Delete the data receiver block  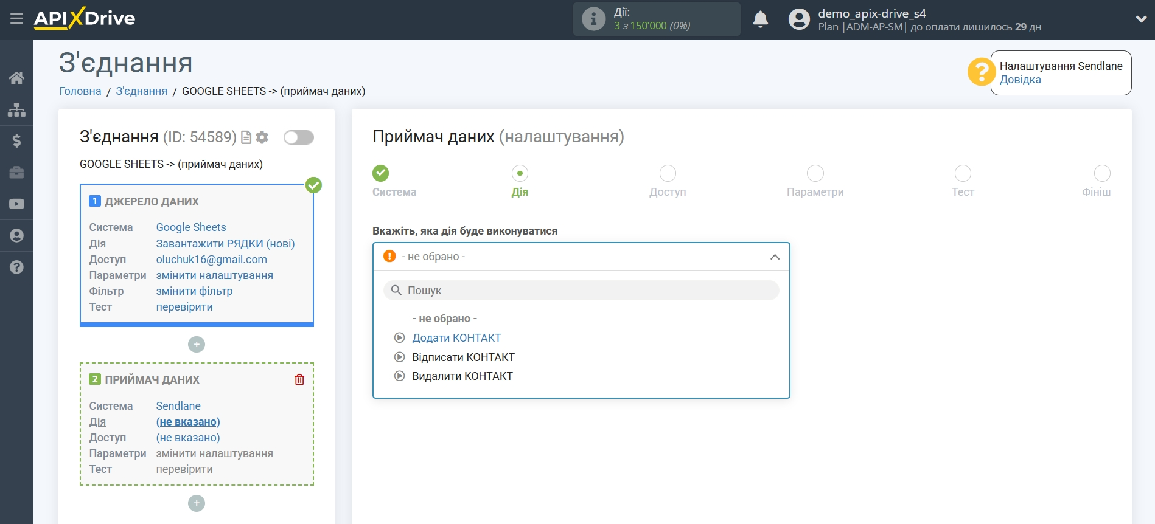(x=299, y=379)
